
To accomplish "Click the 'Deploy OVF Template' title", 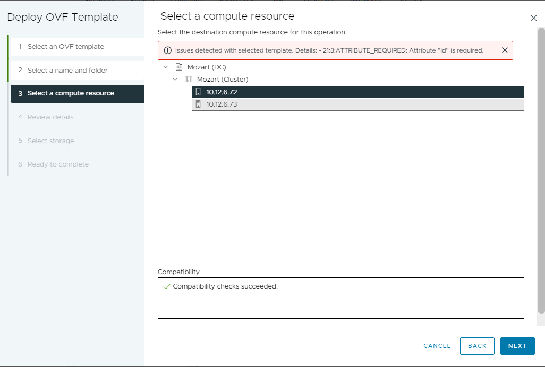I will tap(63, 18).
